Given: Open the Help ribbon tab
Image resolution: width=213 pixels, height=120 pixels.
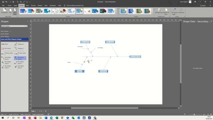Looking at the screenshot, I should tap(60, 6).
